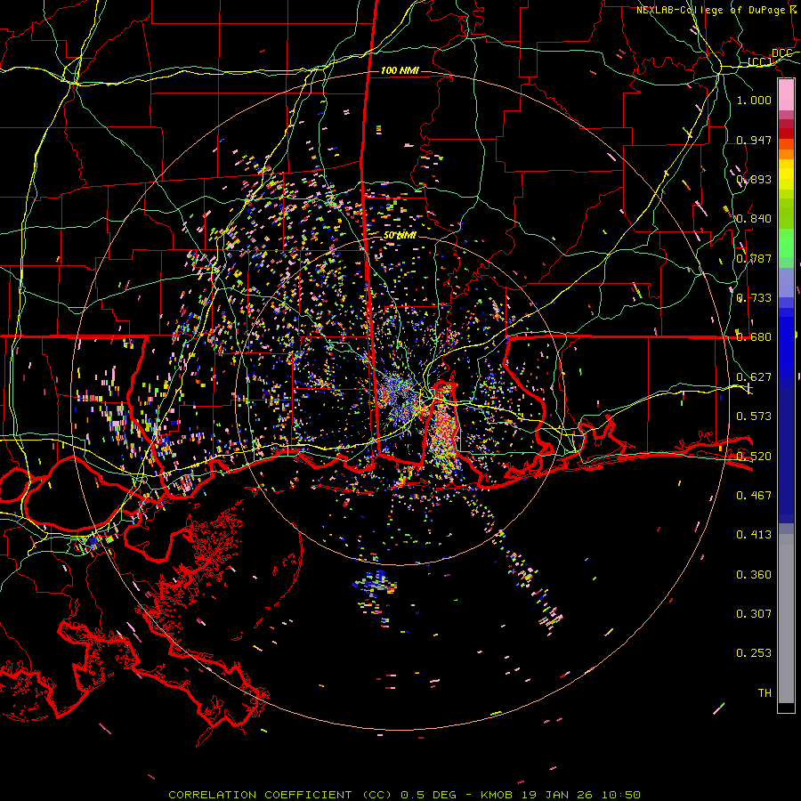Viewport: 801px width, 801px height.
Task: Pick the pink top segment of the color bar
Action: (786, 95)
